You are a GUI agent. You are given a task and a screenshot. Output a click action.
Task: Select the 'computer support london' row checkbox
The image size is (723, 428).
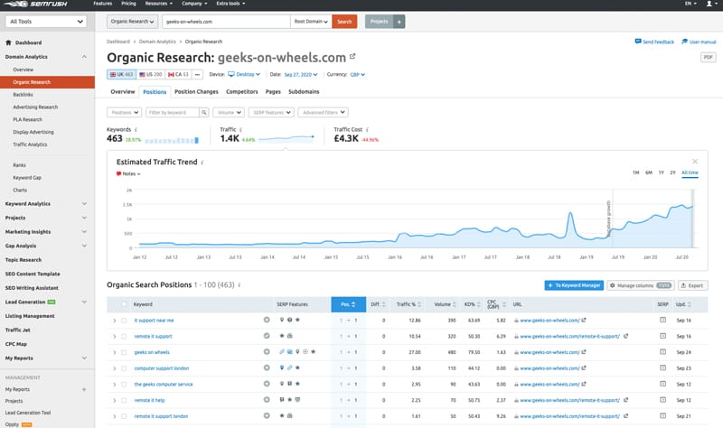[124, 368]
